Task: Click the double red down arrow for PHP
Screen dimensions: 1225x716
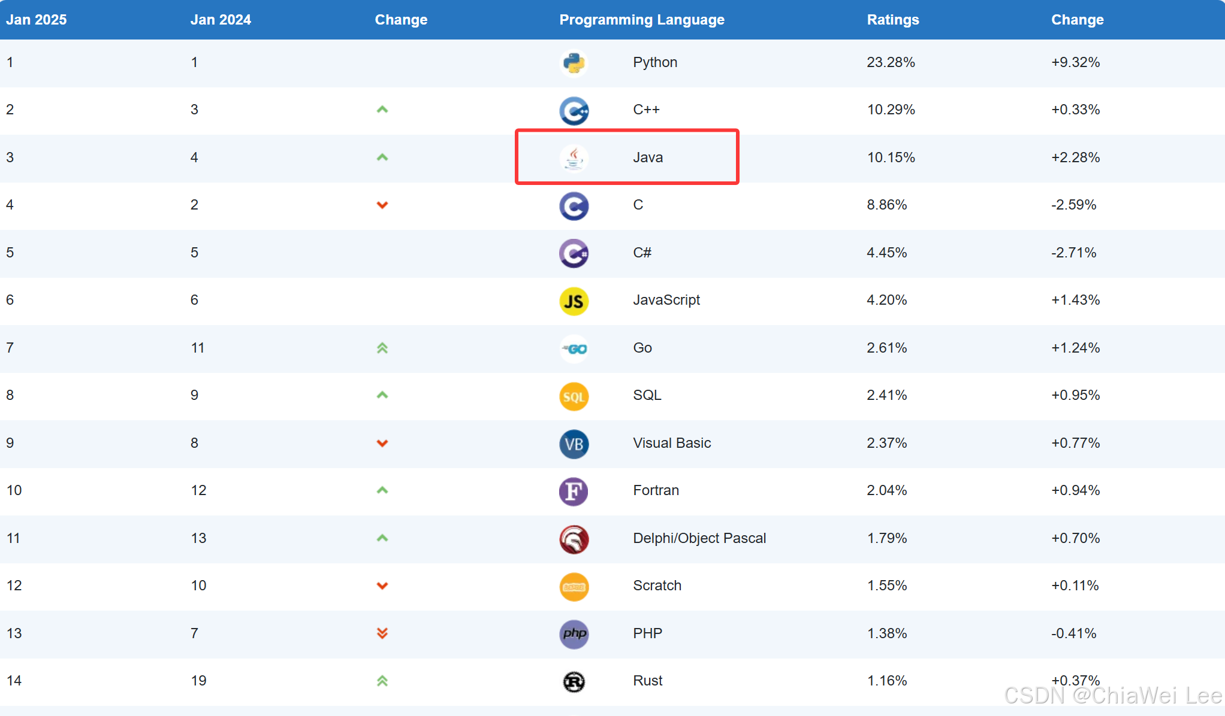Action: [x=382, y=633]
